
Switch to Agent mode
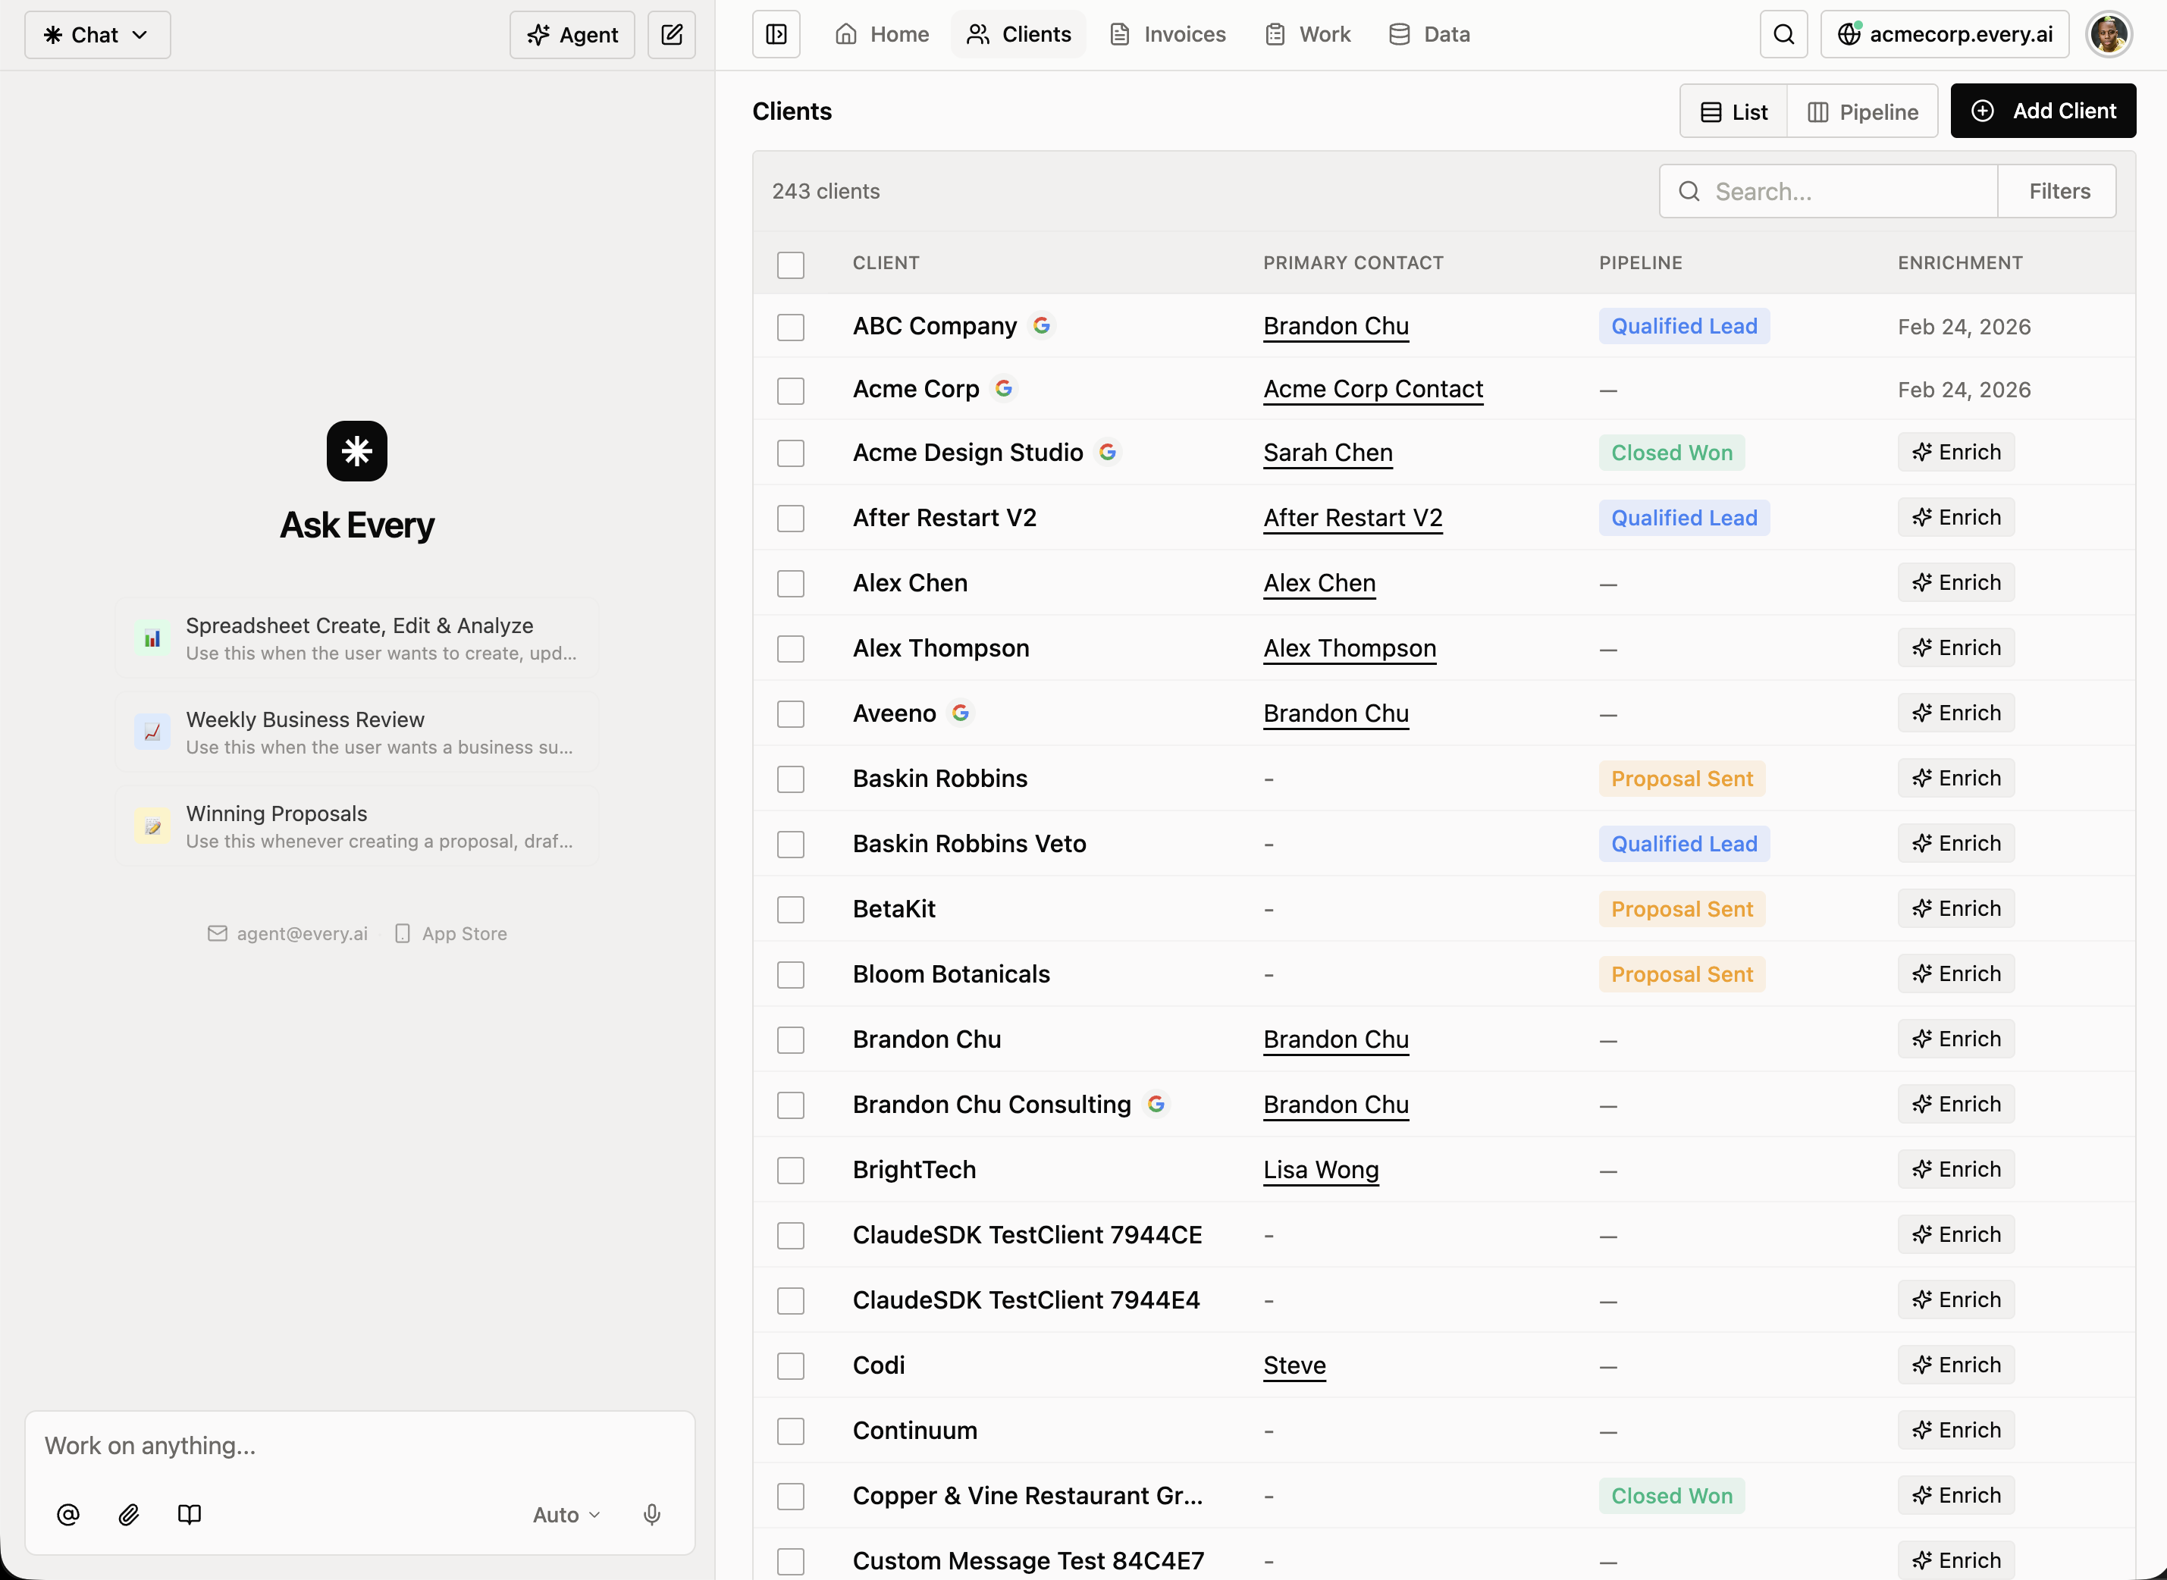[x=572, y=34]
